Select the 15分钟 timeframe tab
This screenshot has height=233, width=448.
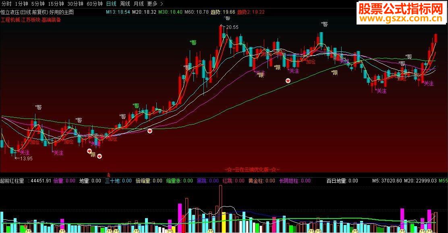(x=56, y=4)
